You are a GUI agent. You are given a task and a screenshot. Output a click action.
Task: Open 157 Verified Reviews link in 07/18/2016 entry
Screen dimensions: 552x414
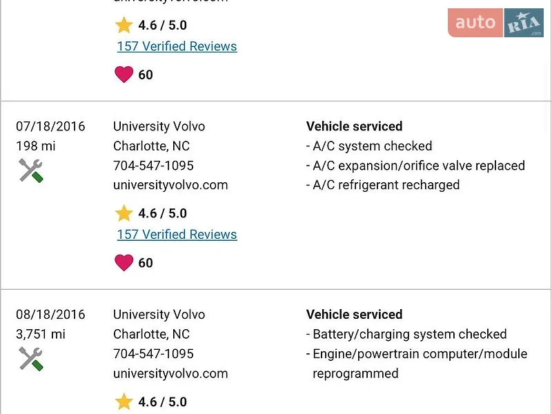[177, 235]
